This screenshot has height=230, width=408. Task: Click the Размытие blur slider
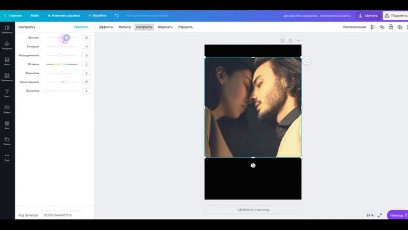[62, 73]
